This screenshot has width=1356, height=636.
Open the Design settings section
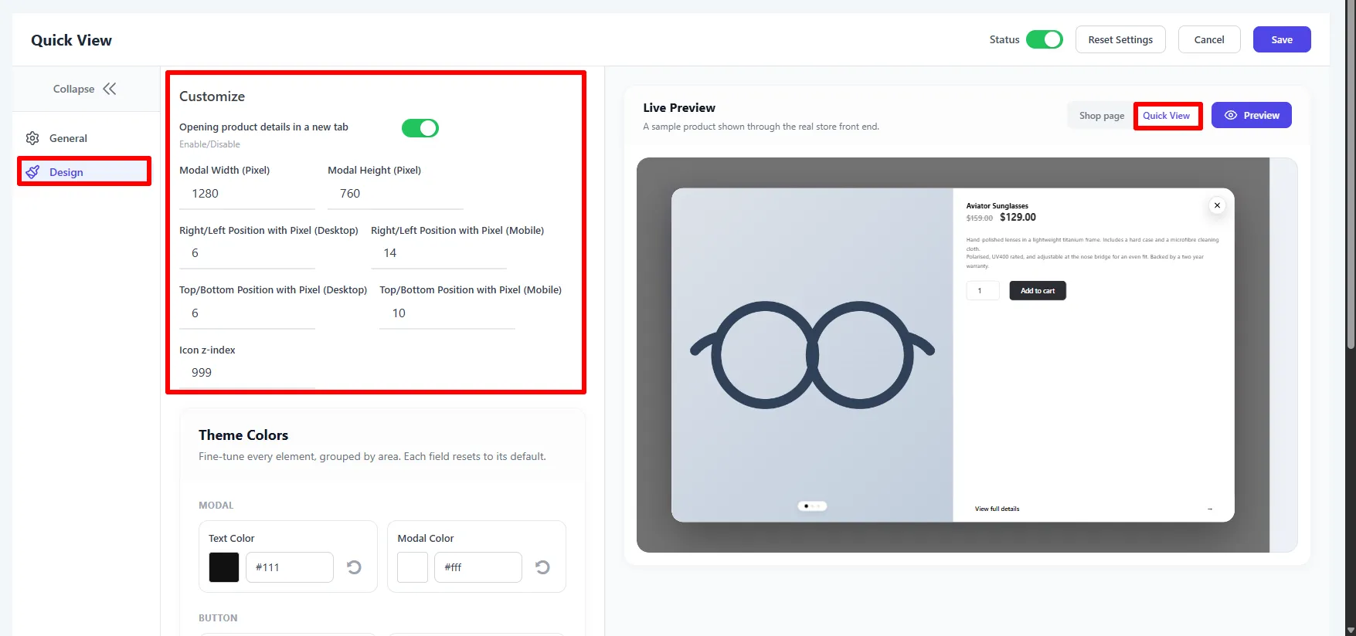(83, 171)
